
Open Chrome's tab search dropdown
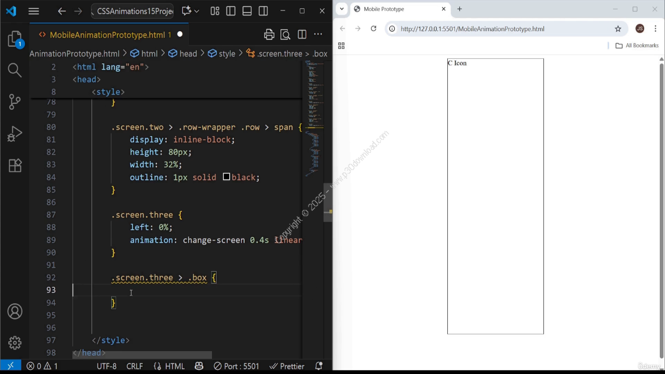(342, 9)
